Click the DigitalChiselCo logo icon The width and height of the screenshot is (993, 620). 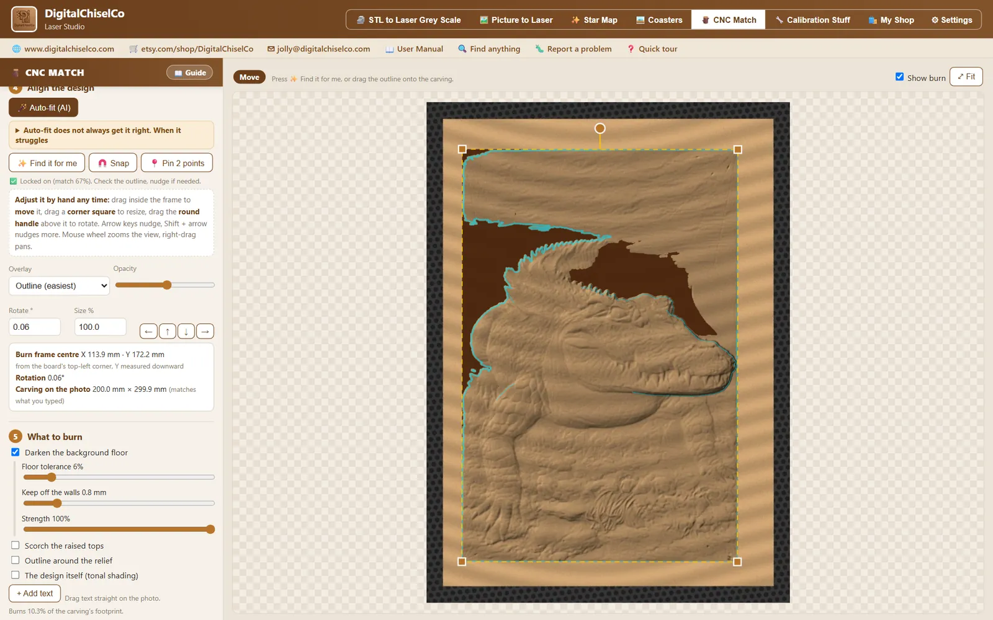click(x=24, y=19)
